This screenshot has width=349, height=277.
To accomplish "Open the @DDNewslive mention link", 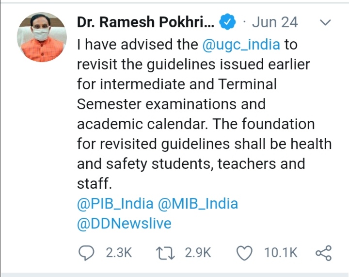I will point(124,223).
